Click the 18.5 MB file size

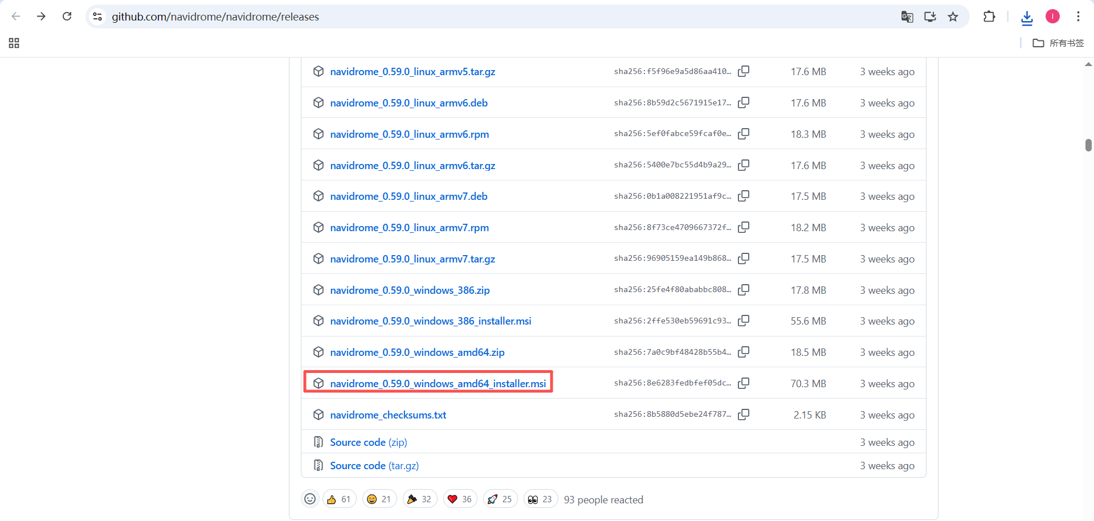point(808,352)
